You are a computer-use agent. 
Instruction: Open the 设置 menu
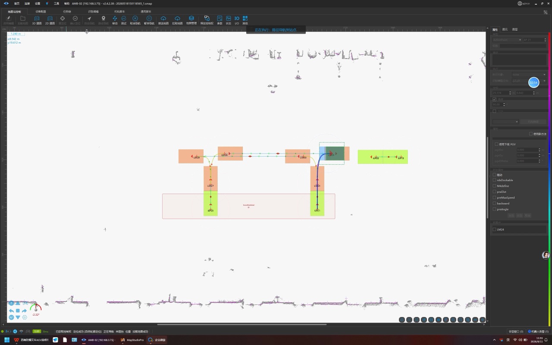38,3
